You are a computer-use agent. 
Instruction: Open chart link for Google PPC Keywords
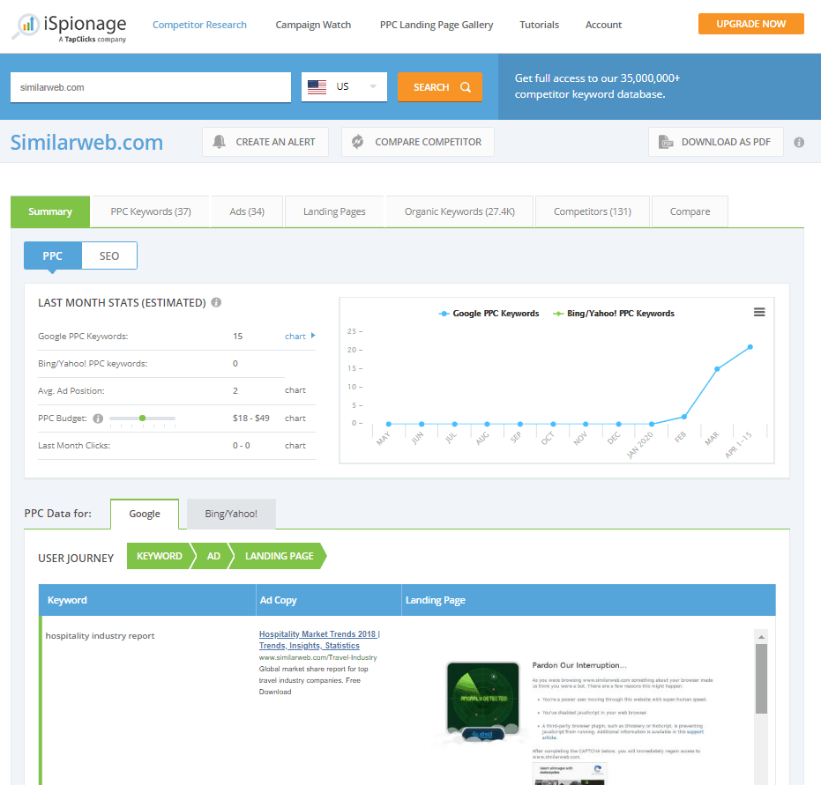[295, 337]
